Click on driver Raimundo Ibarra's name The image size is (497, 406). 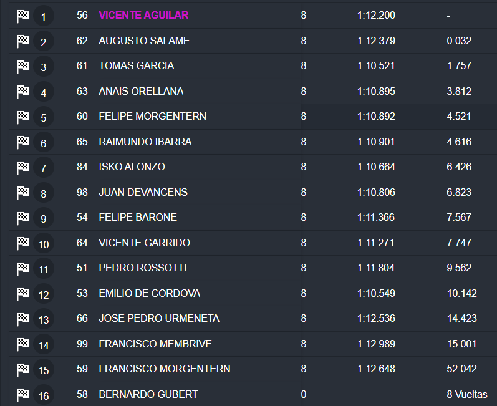(145, 142)
